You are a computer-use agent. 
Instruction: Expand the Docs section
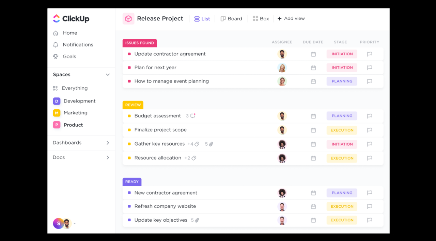point(108,157)
